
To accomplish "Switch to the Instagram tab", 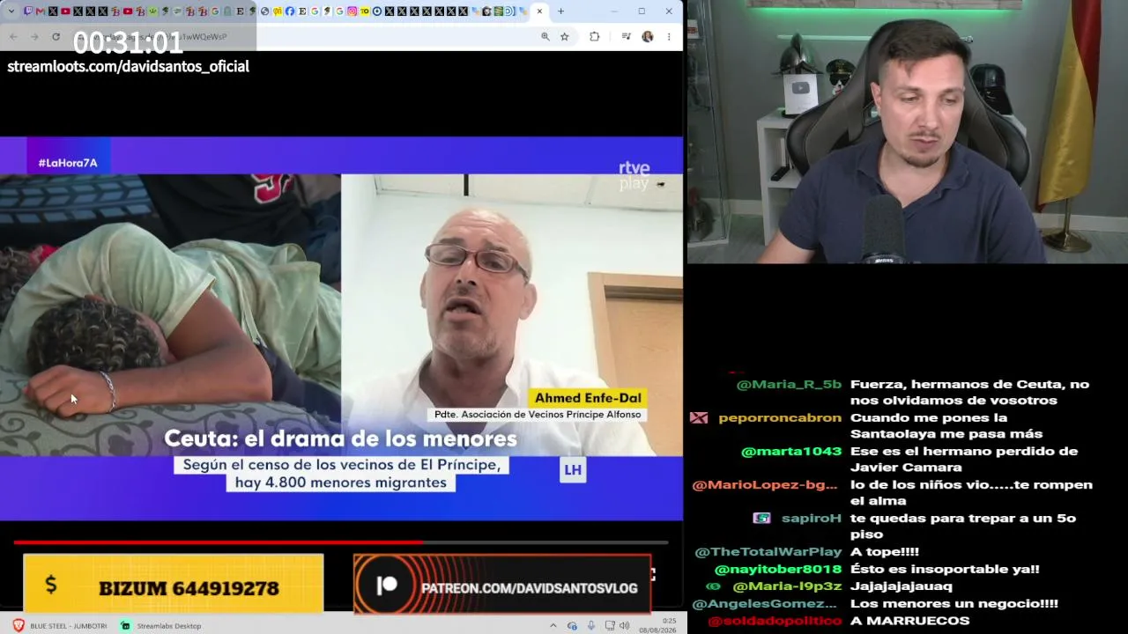I will pos(352,11).
